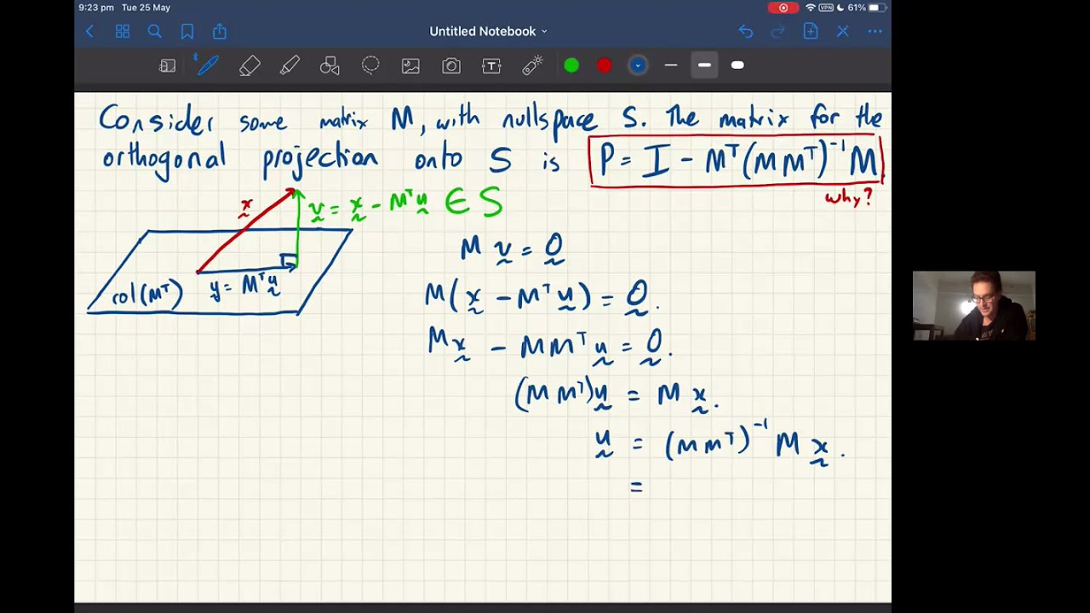
Task: Open the share/export menu
Action: [x=220, y=32]
